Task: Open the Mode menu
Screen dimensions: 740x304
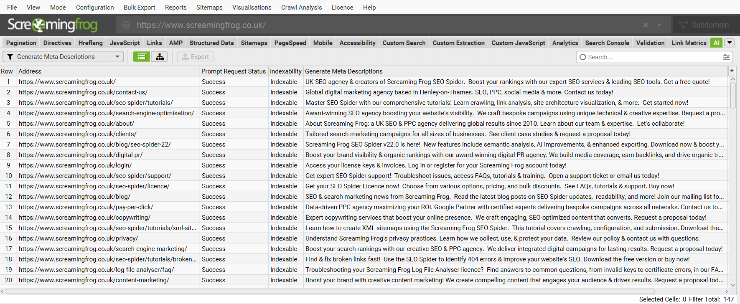Action: [58, 8]
